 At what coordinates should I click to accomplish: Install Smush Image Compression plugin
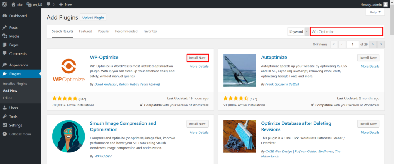point(197,124)
